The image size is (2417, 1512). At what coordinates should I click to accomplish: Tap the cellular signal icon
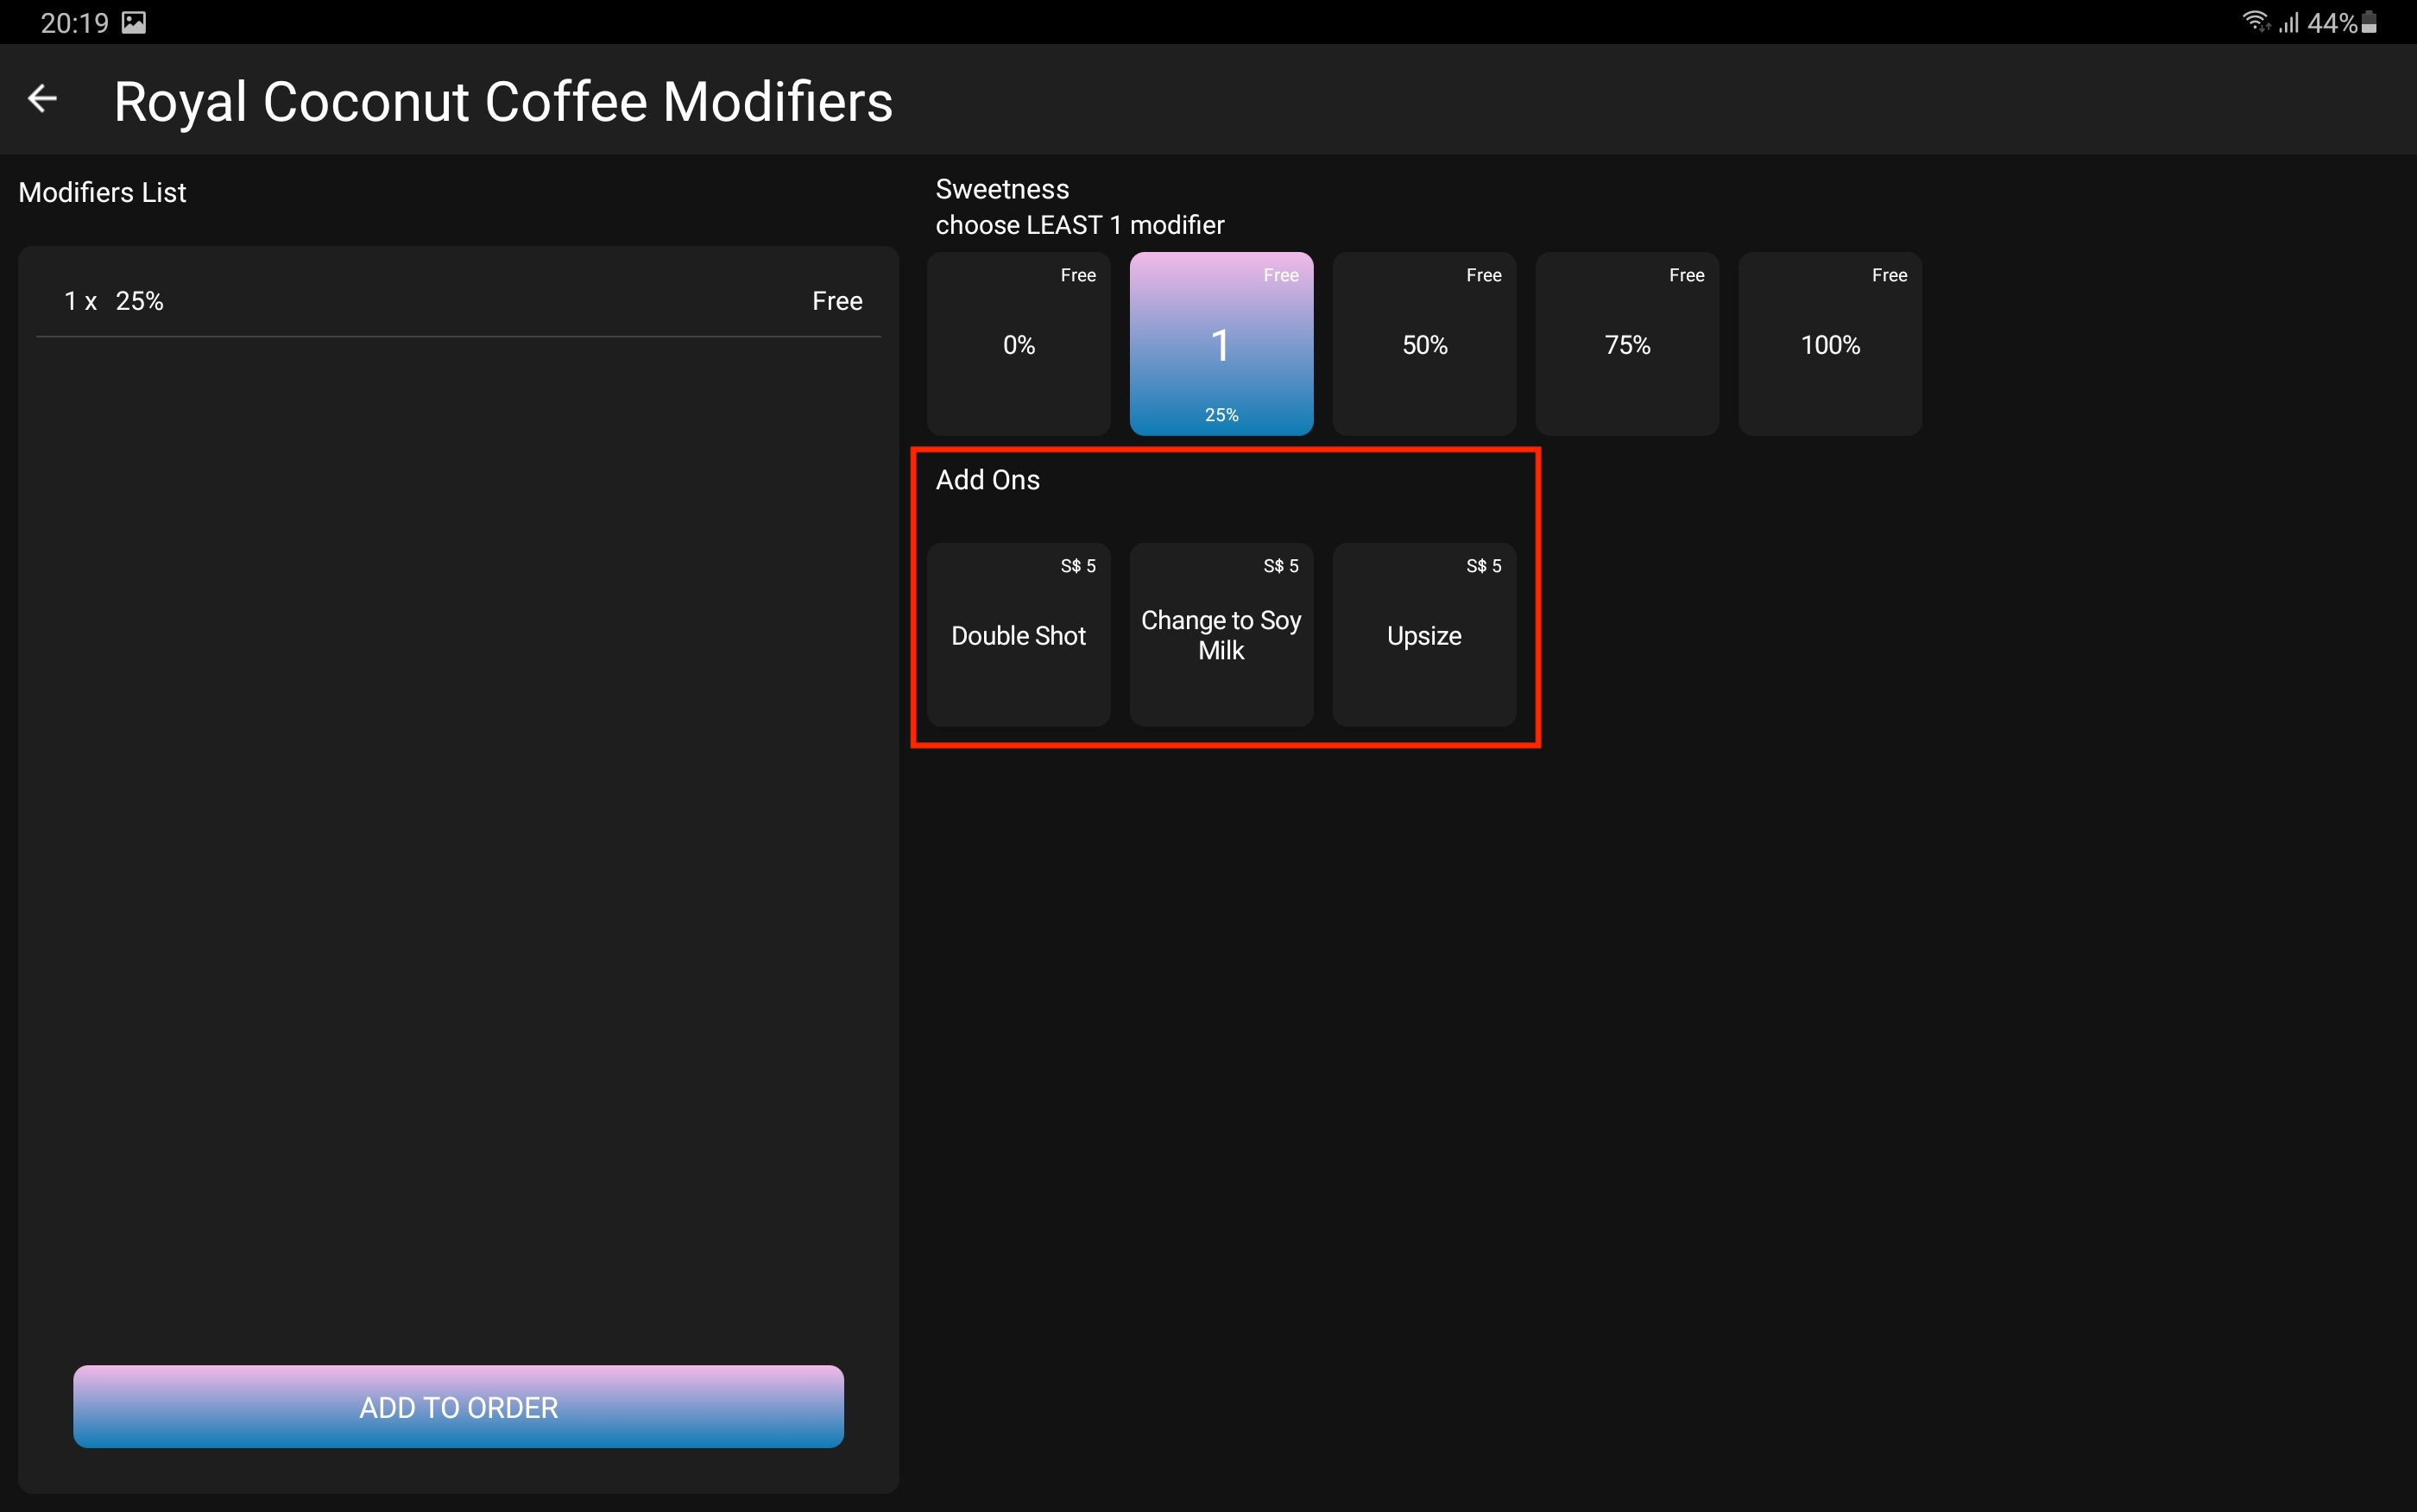pos(2288,22)
